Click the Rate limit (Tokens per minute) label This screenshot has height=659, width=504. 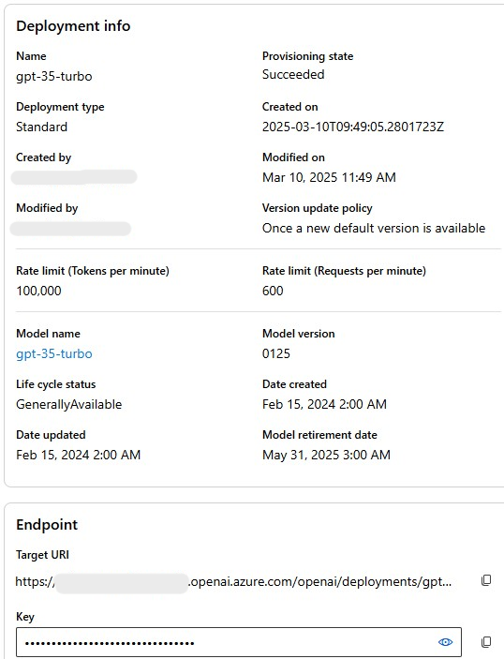tap(93, 271)
